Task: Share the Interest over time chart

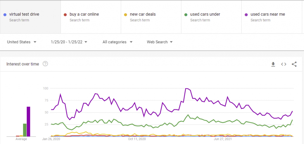Action: pyautogui.click(x=294, y=64)
